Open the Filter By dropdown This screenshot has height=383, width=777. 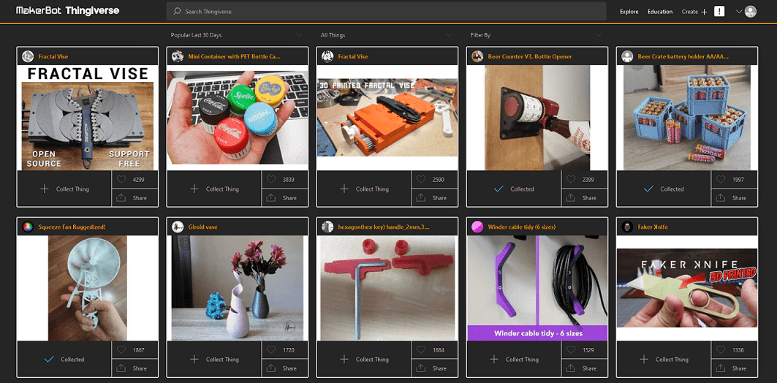[x=536, y=35]
